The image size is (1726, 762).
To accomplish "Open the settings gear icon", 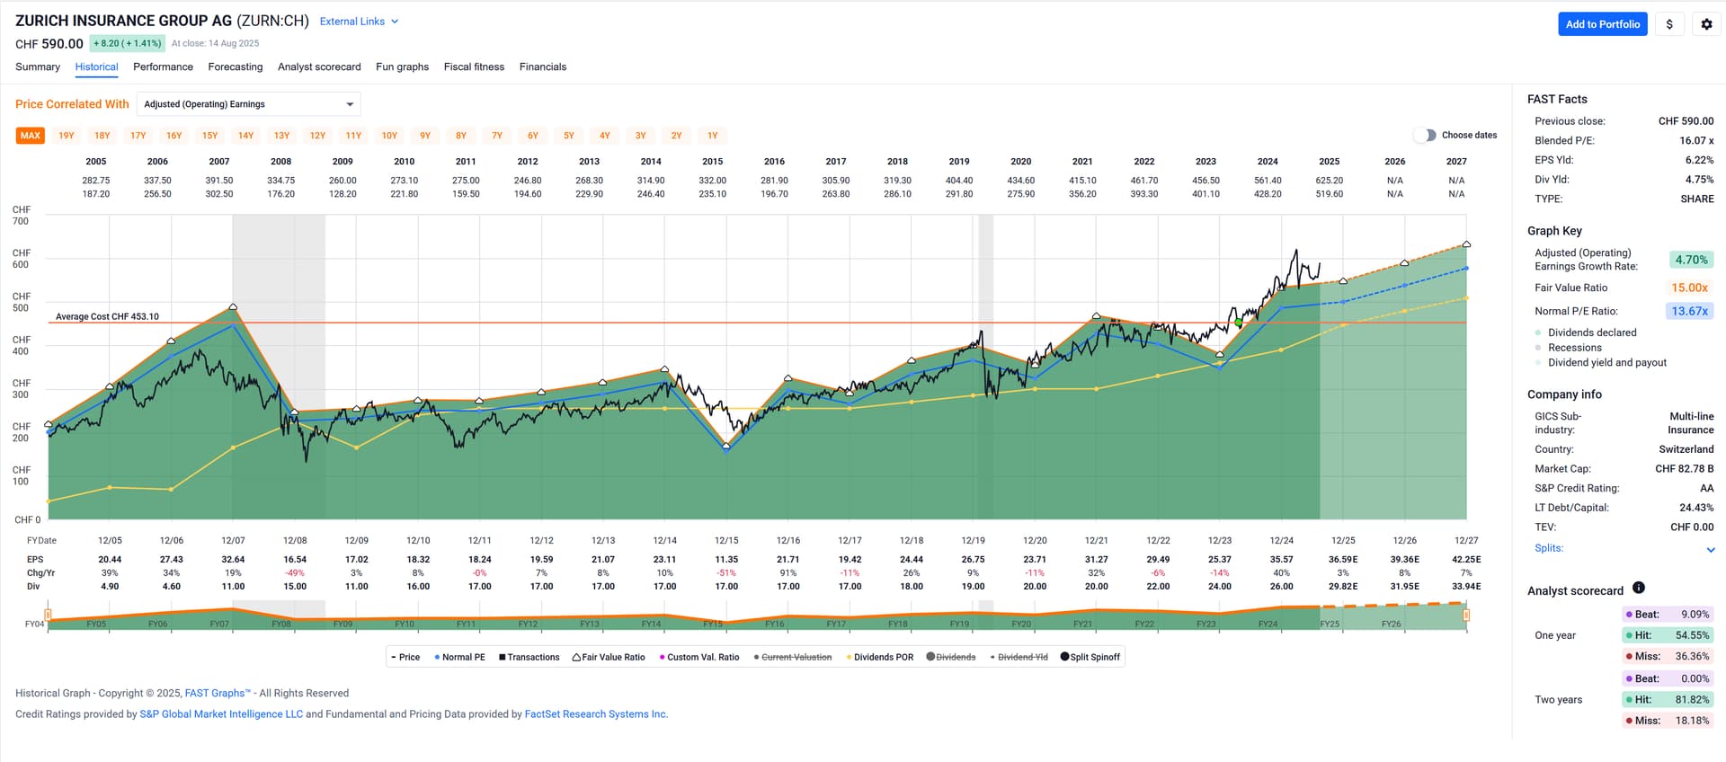I will (1706, 24).
